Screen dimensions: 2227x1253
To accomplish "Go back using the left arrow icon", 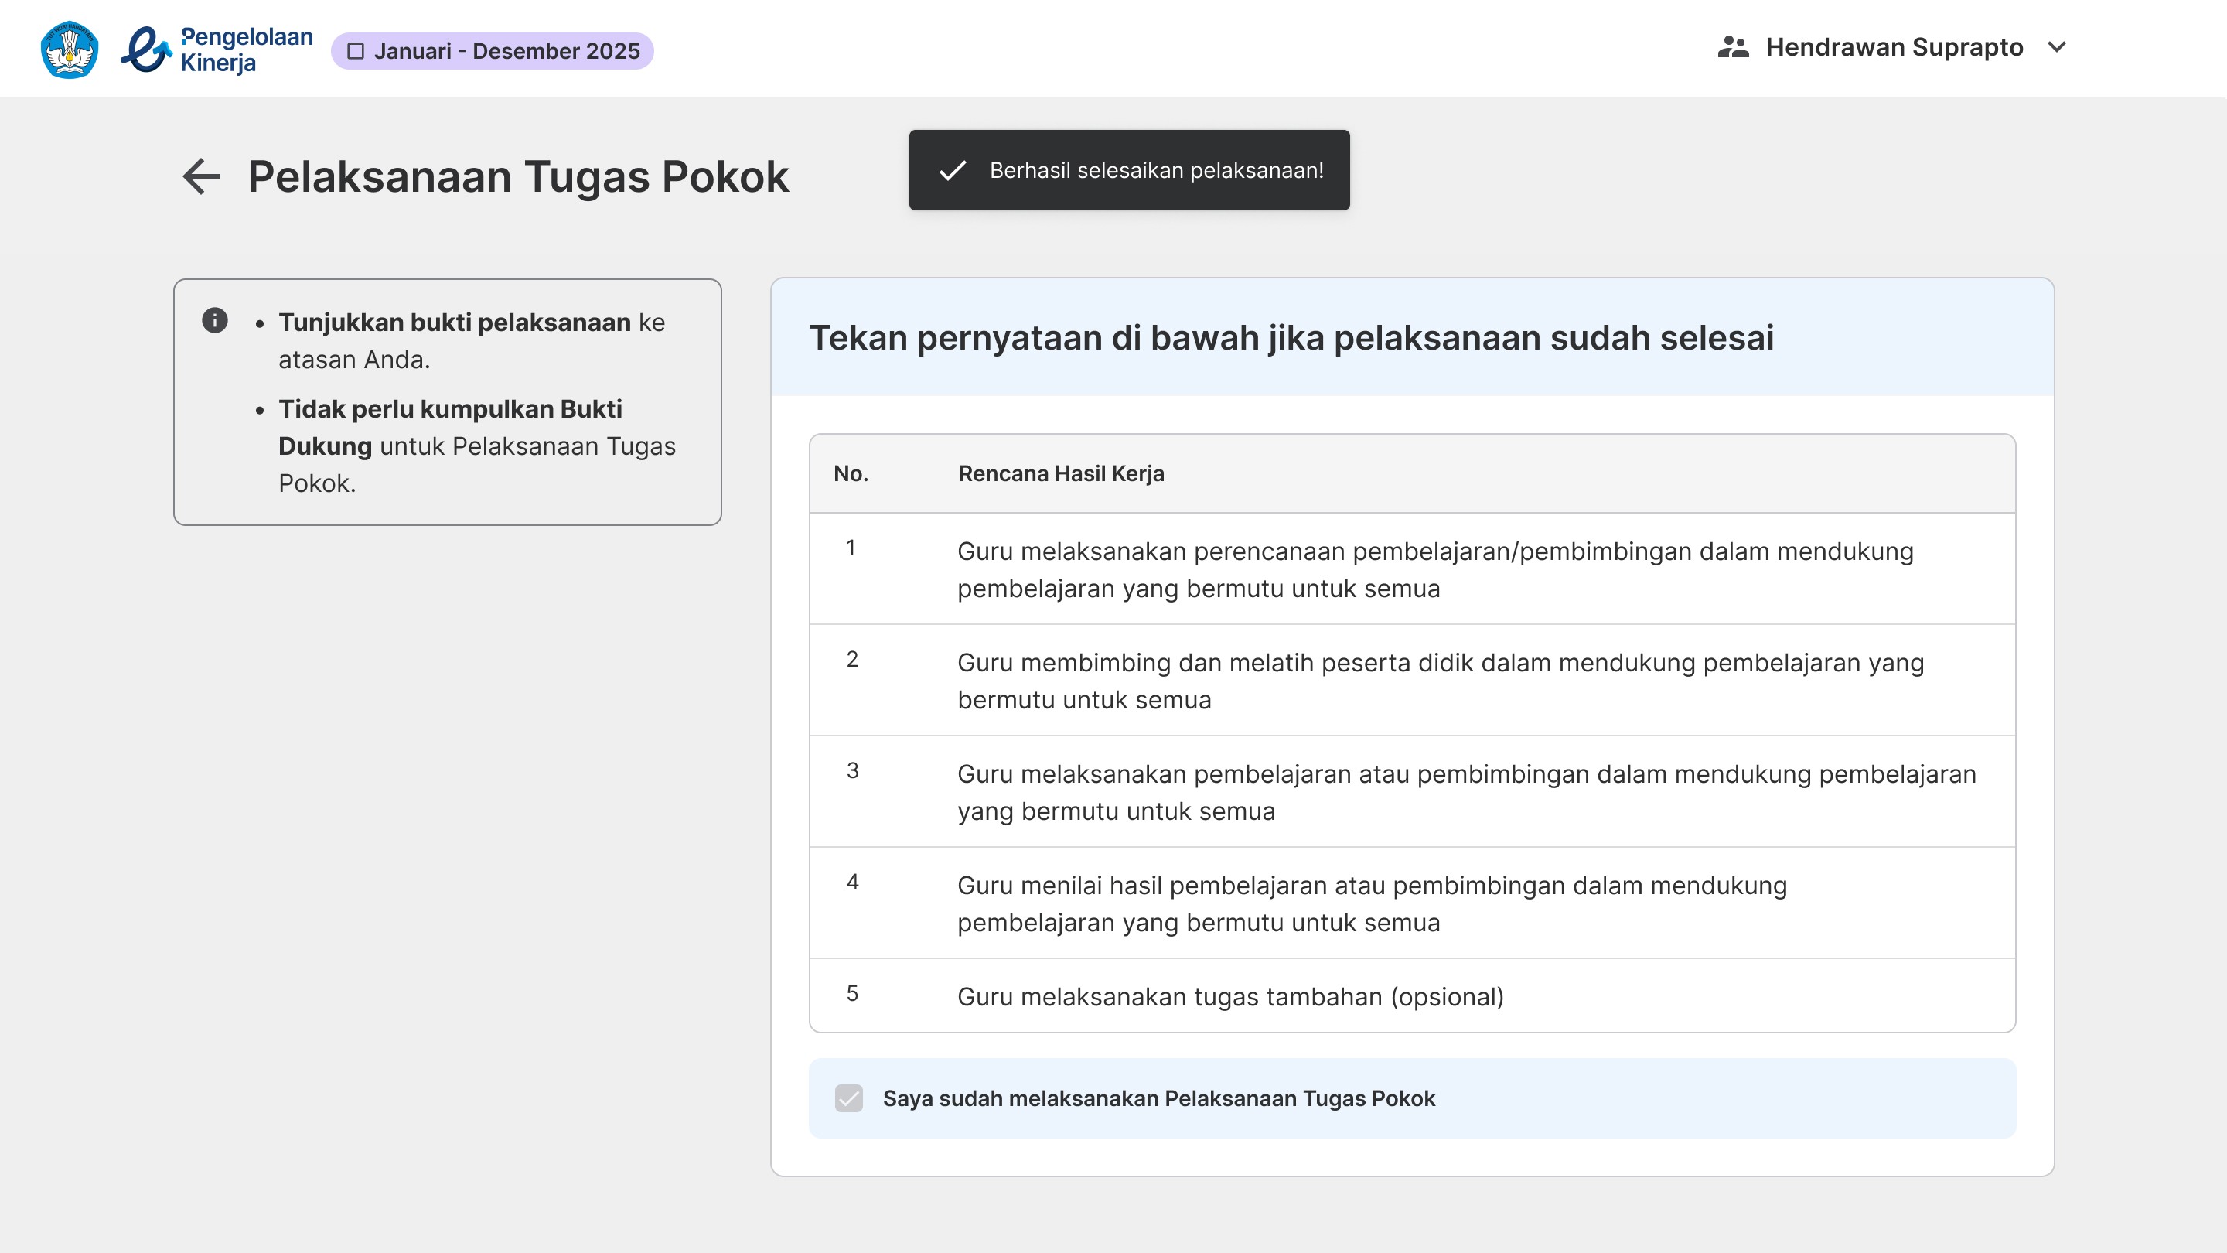I will click(x=201, y=176).
